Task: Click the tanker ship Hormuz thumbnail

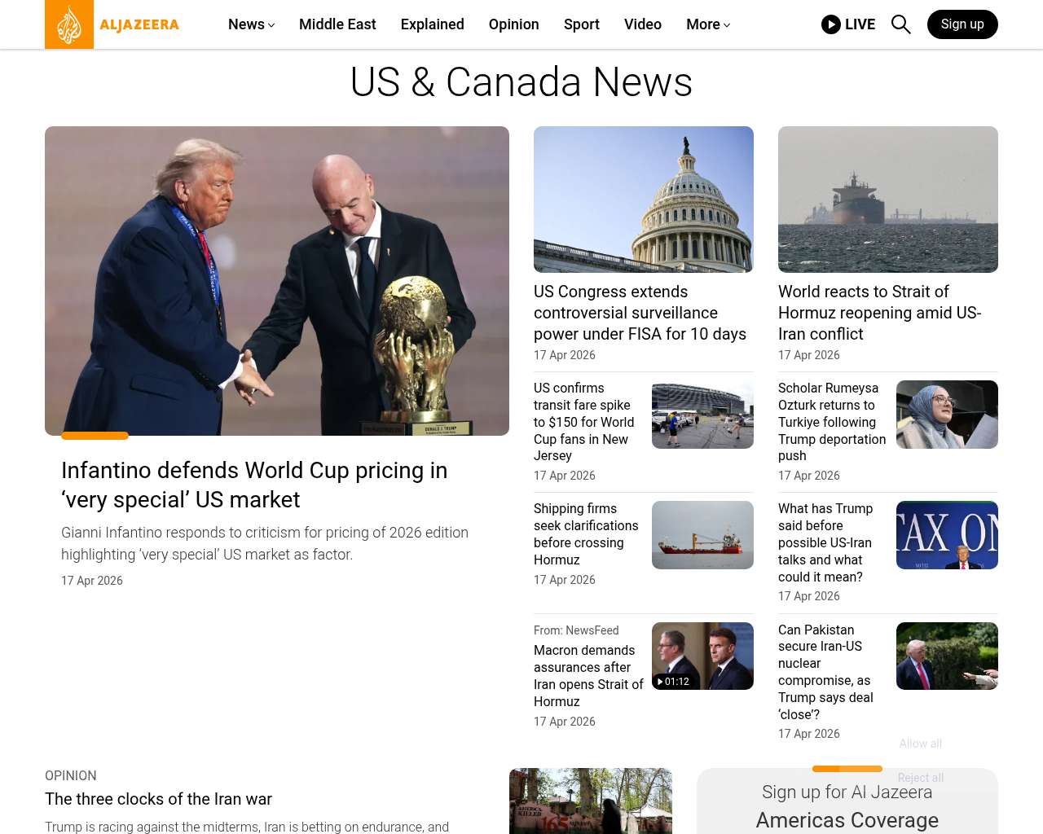Action: (888, 200)
